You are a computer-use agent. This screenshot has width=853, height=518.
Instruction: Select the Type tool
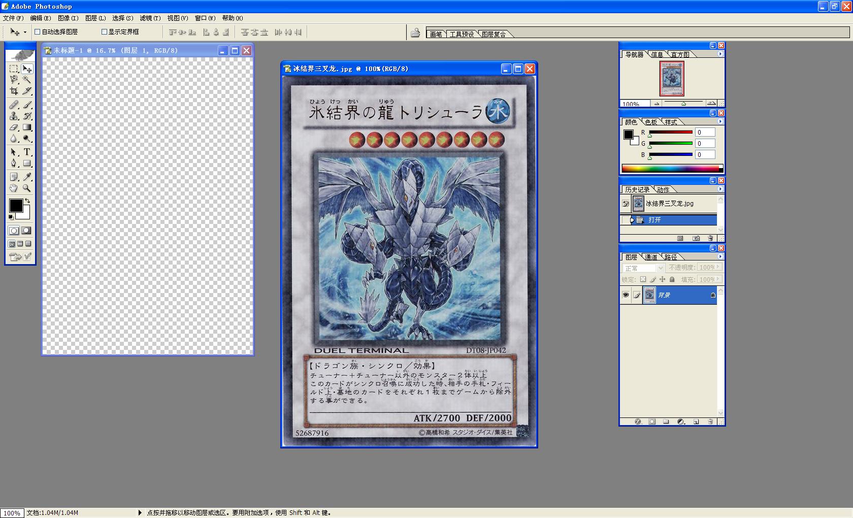(27, 152)
